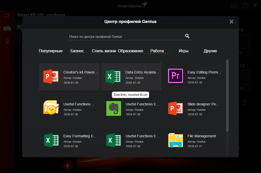The width and height of the screenshot is (261, 173).
Task: Switch to the Образование tab
Action: (x=130, y=51)
